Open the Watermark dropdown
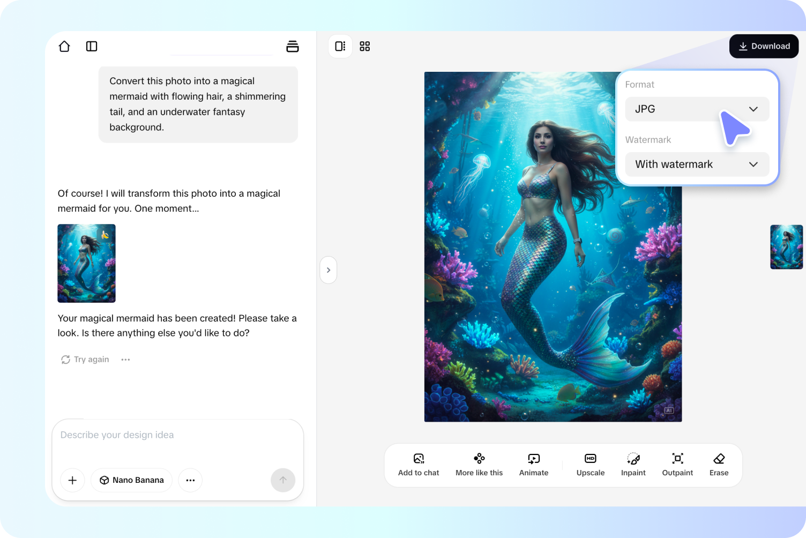 click(697, 164)
